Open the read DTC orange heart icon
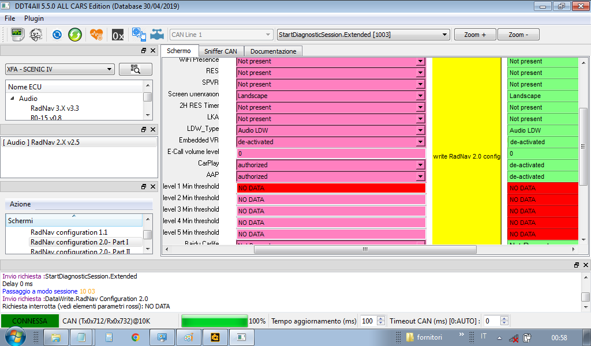The height and width of the screenshot is (346, 591). pos(96,35)
